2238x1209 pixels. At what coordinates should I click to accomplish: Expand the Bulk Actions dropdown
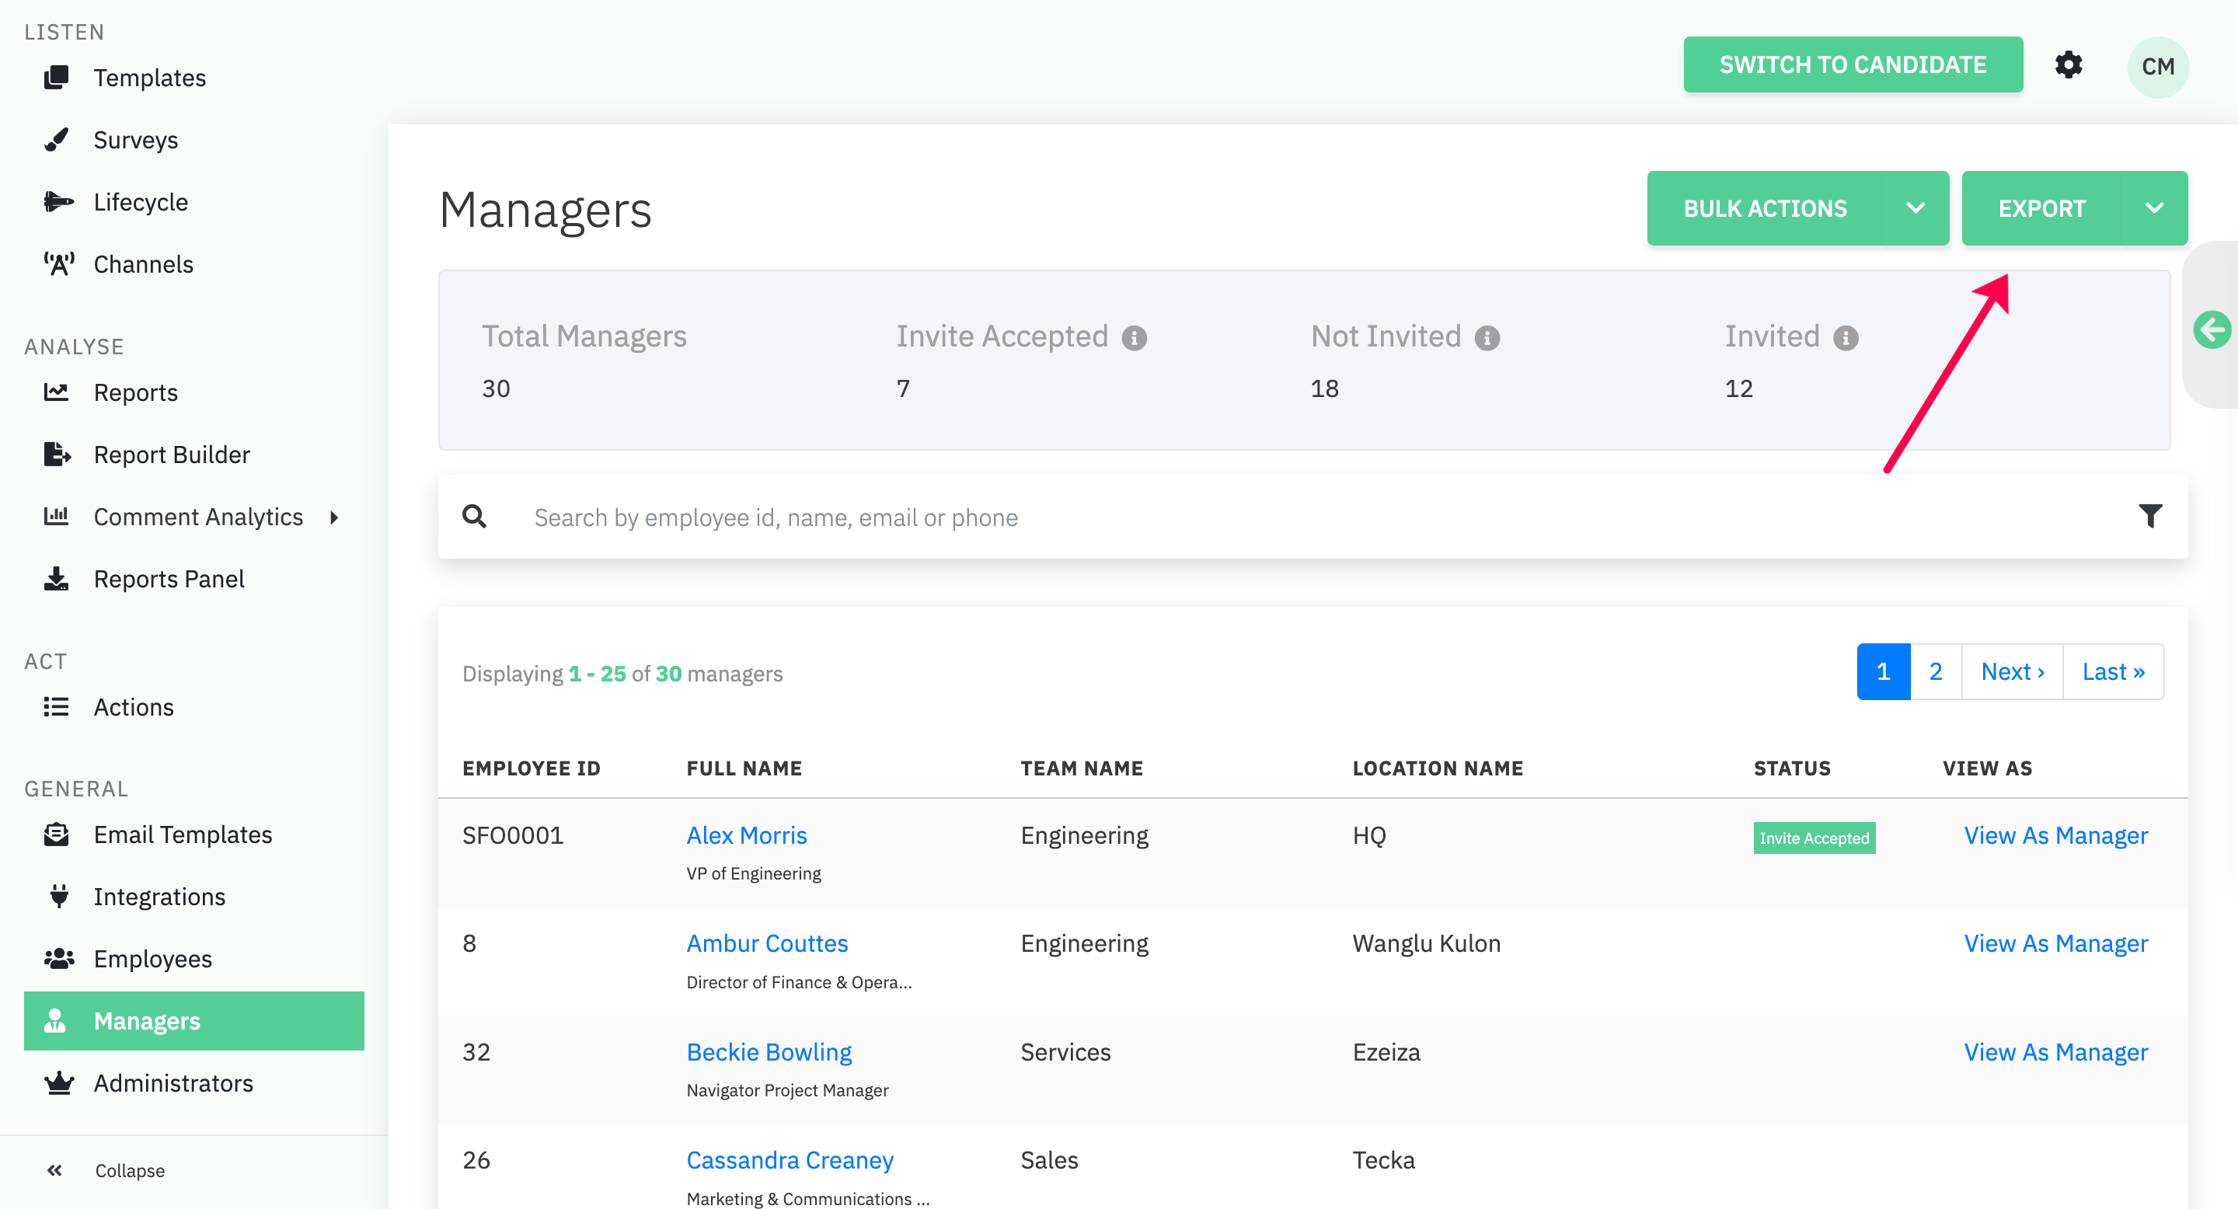tap(1915, 208)
